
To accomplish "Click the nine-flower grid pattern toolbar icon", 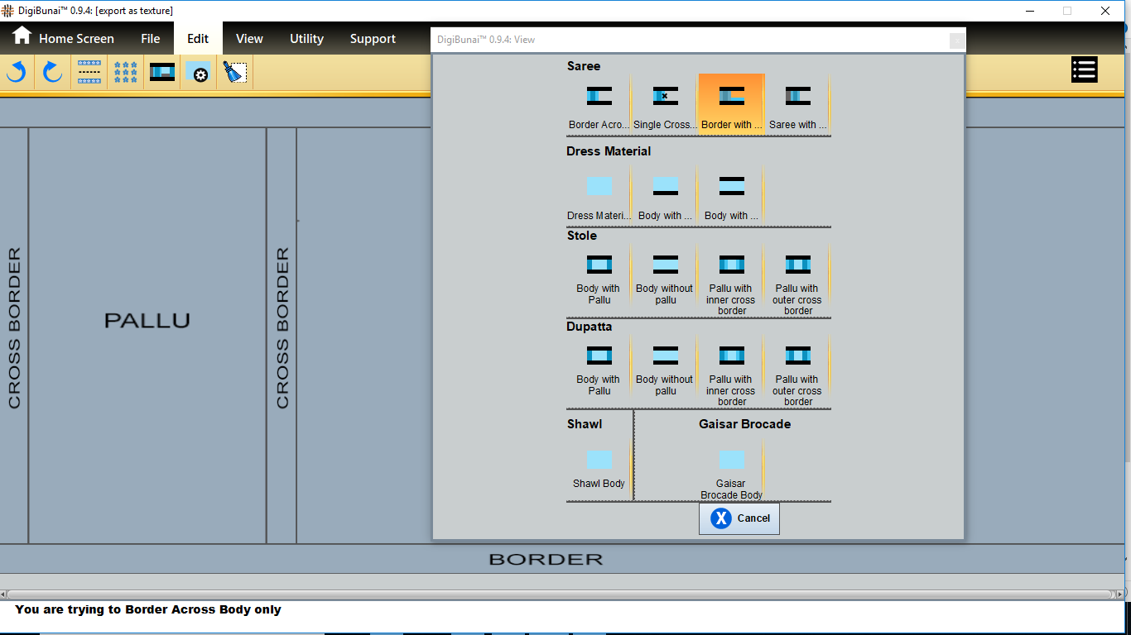I will coord(126,73).
